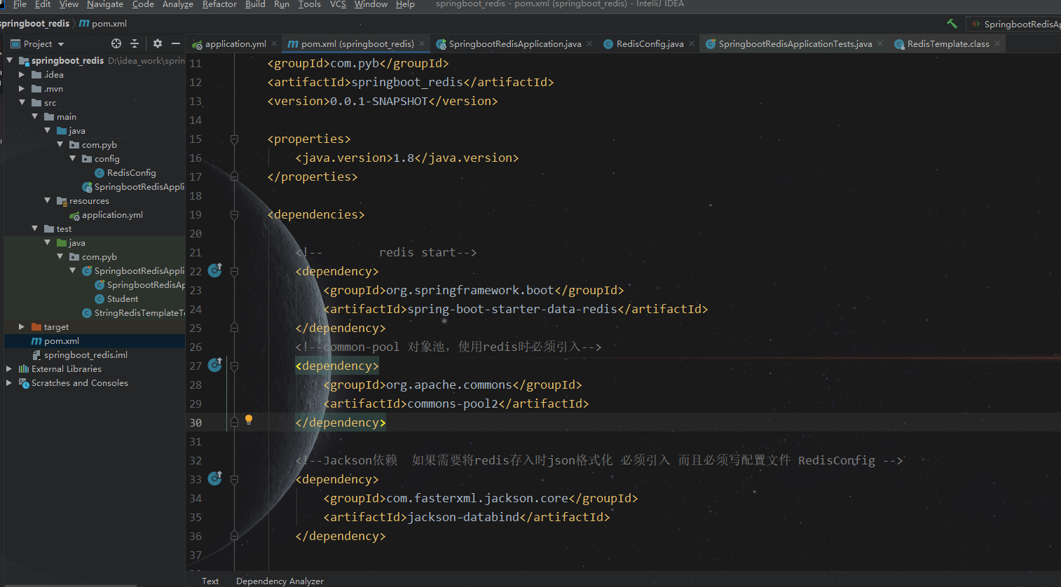This screenshot has height=587, width=1061.
Task: Close the SpringbootRedisApplicationTests.java tab
Action: click(x=880, y=43)
